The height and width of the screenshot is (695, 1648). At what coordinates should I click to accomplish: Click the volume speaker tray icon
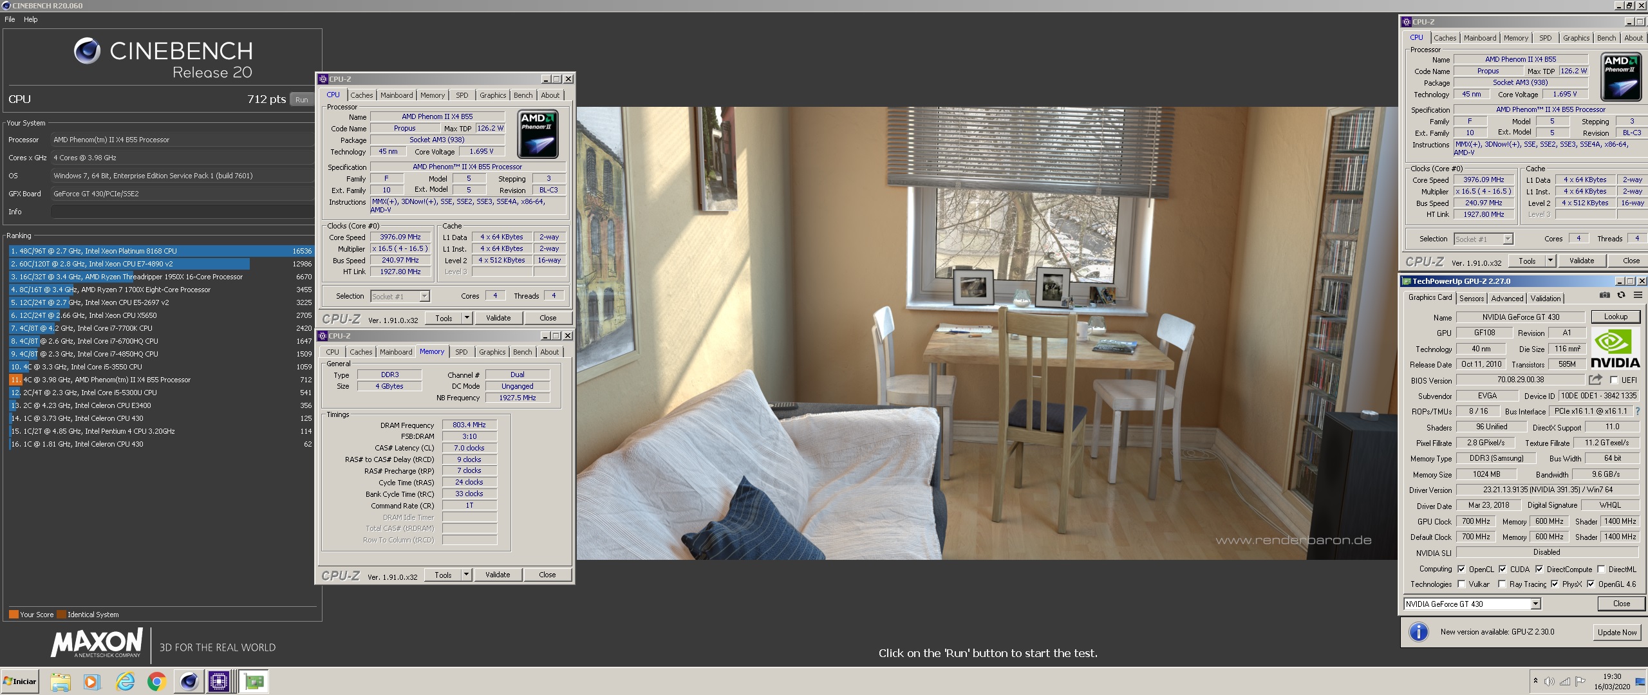(1549, 681)
